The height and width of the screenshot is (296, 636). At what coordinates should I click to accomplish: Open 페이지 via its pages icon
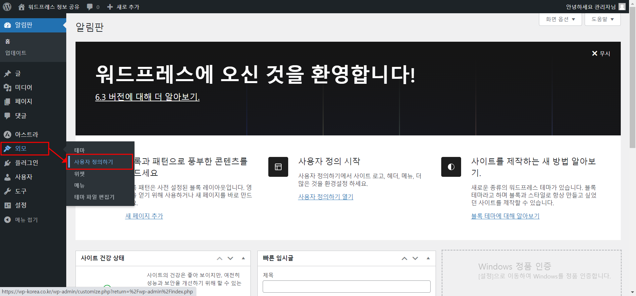tap(7, 102)
